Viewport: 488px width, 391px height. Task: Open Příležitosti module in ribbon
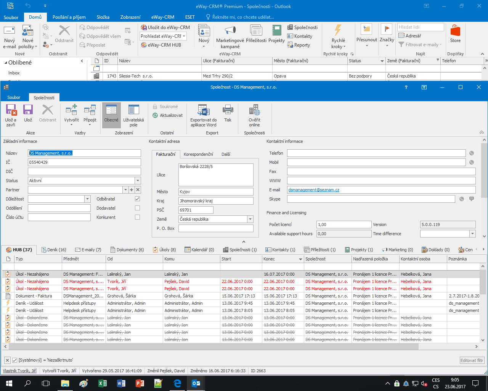[x=256, y=34]
